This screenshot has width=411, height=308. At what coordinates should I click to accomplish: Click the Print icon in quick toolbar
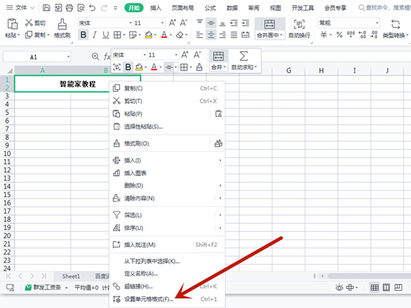[x=69, y=8]
